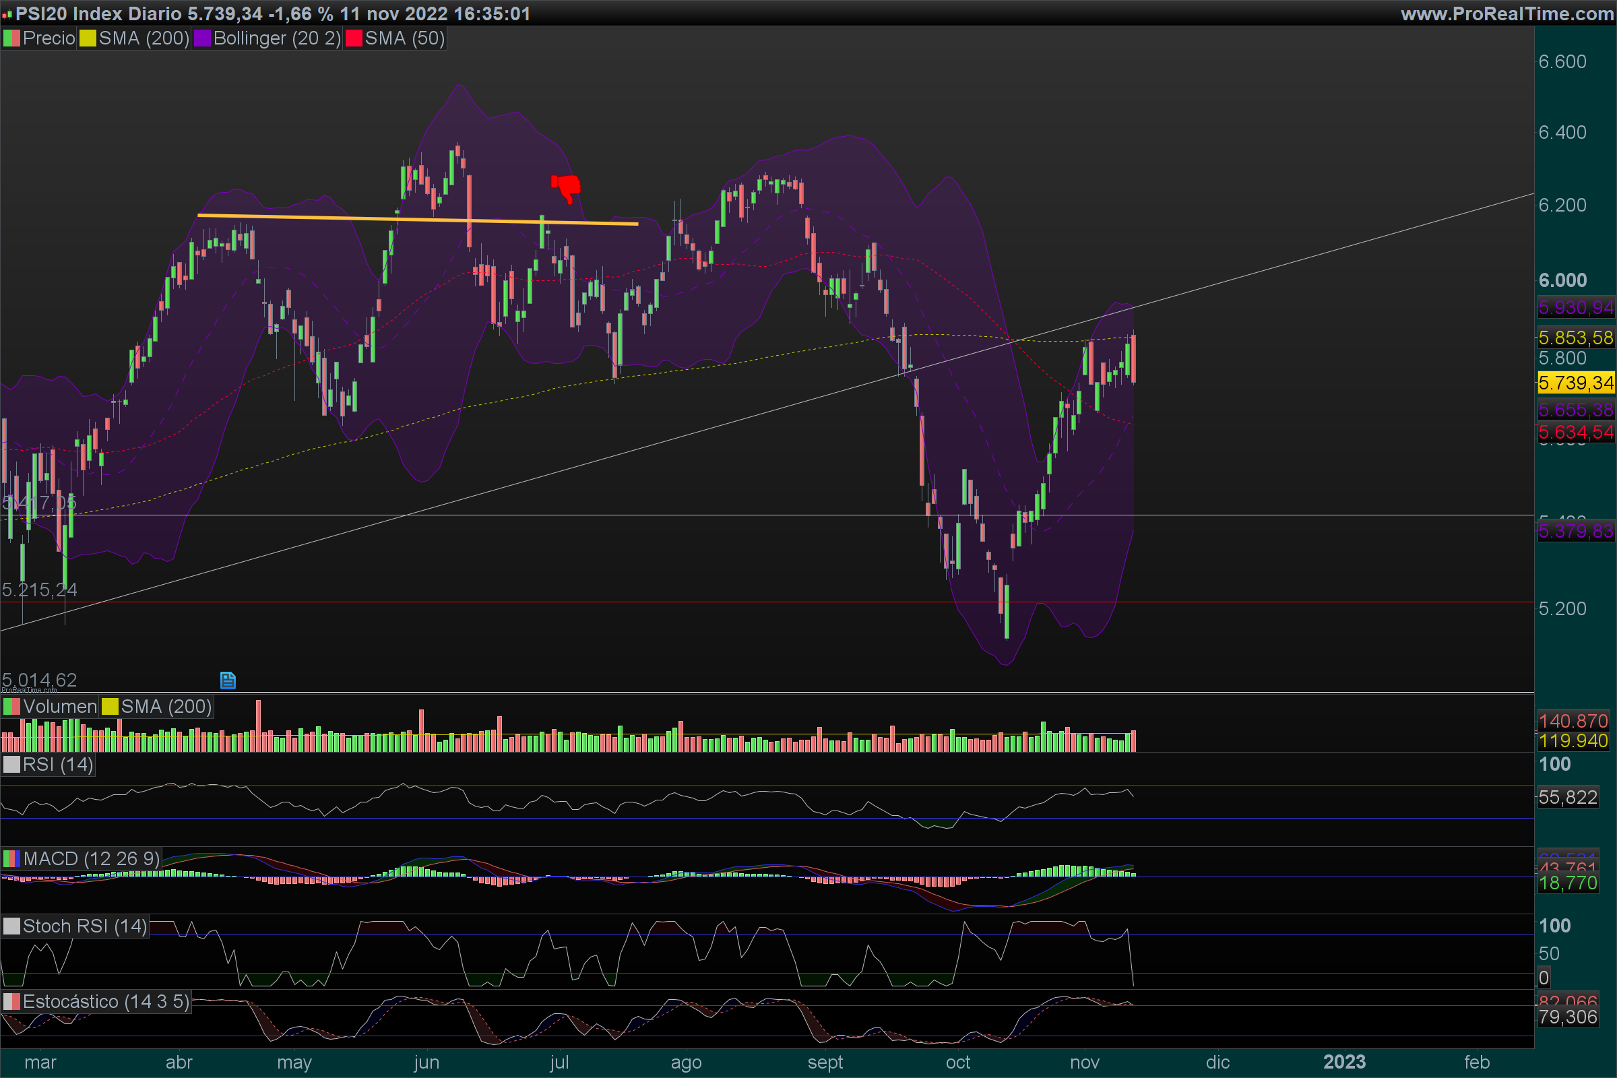Open the Bollinger (20 2) indicator label
The width and height of the screenshot is (1617, 1078).
pyautogui.click(x=277, y=38)
